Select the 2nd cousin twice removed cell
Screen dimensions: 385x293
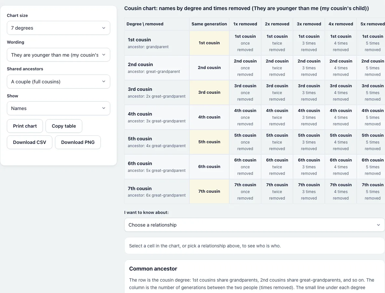point(277,68)
